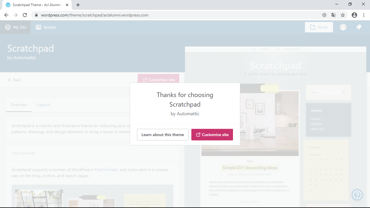Open a new browser tab
370x208 pixels.
point(78,5)
